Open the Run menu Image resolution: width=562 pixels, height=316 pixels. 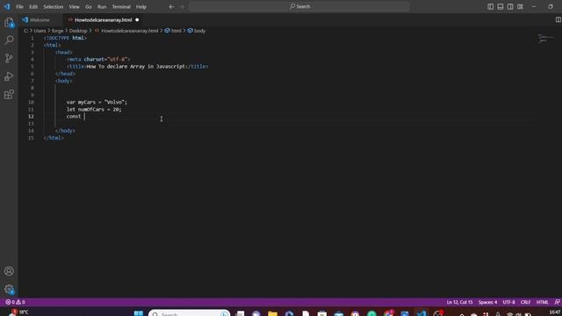click(x=102, y=6)
